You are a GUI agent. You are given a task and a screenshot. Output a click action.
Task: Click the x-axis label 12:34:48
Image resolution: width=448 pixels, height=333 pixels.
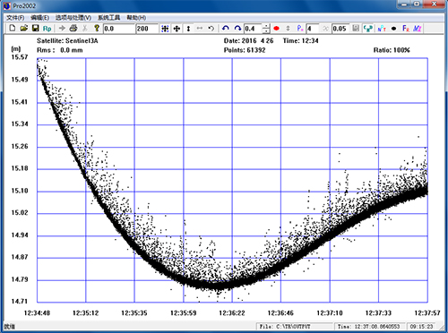click(x=37, y=313)
